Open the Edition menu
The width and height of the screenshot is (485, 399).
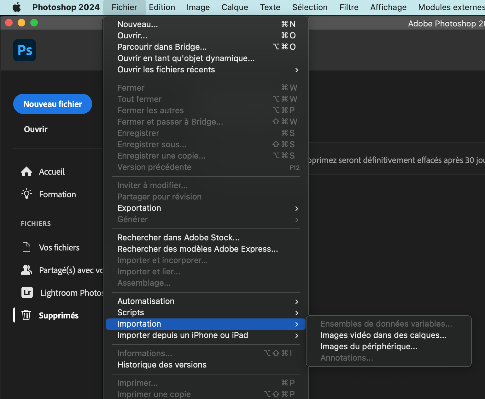(162, 7)
